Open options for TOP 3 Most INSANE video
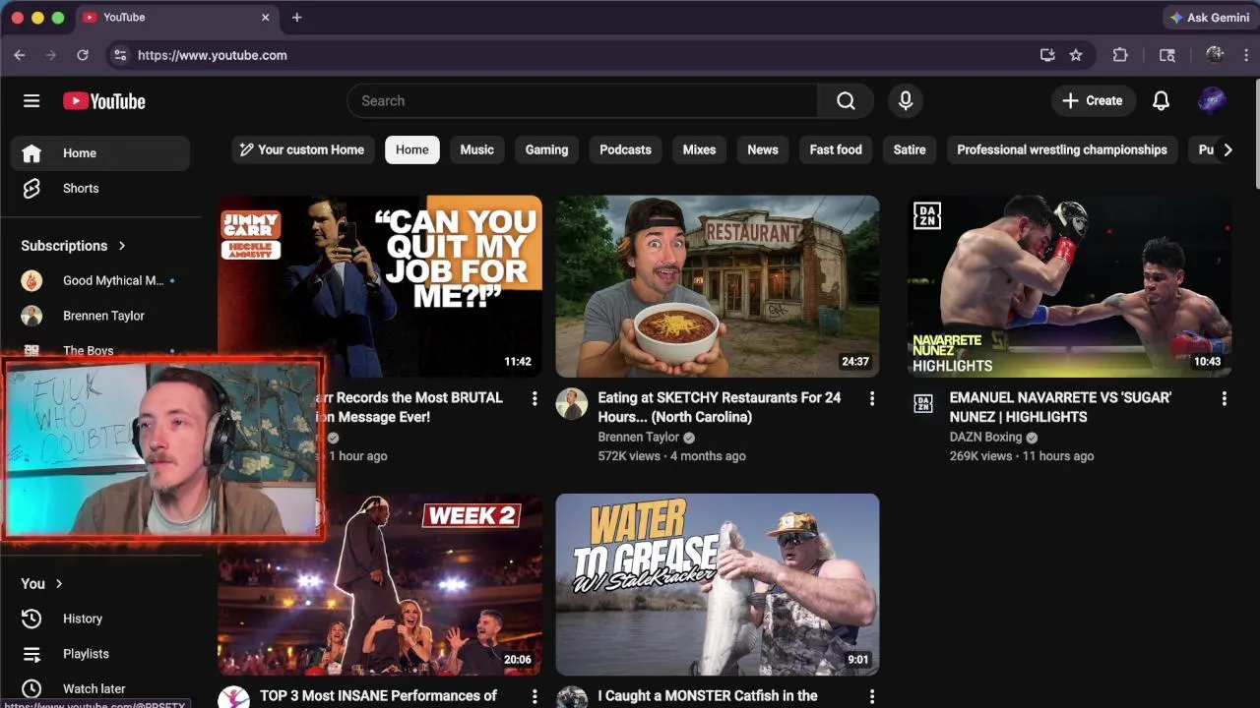 click(x=535, y=696)
